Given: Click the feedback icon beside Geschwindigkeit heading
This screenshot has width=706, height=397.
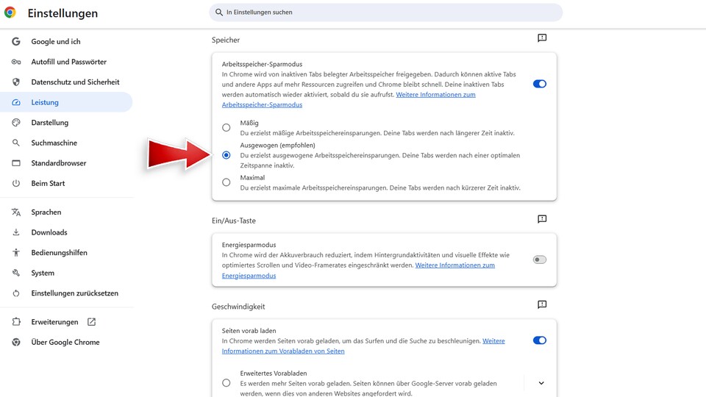Looking at the screenshot, I should [542, 304].
